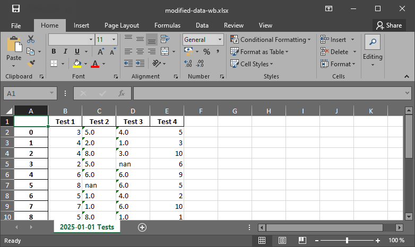Click the Accounting Number Format icon
Viewport: 415px width, 247px height.
[188, 51]
